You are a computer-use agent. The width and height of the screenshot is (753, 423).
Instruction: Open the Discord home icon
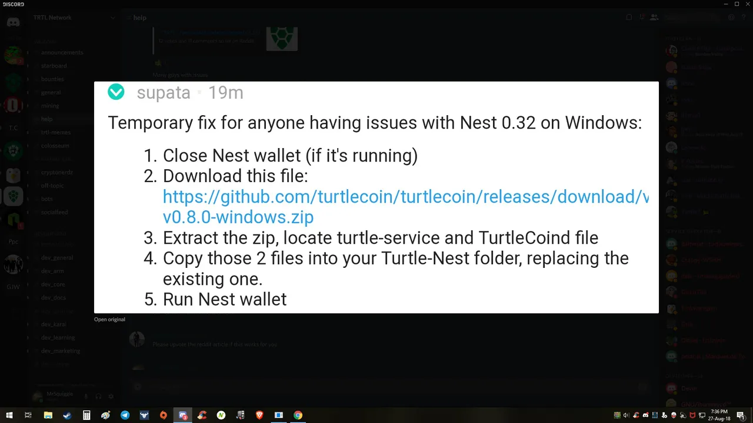(x=13, y=22)
